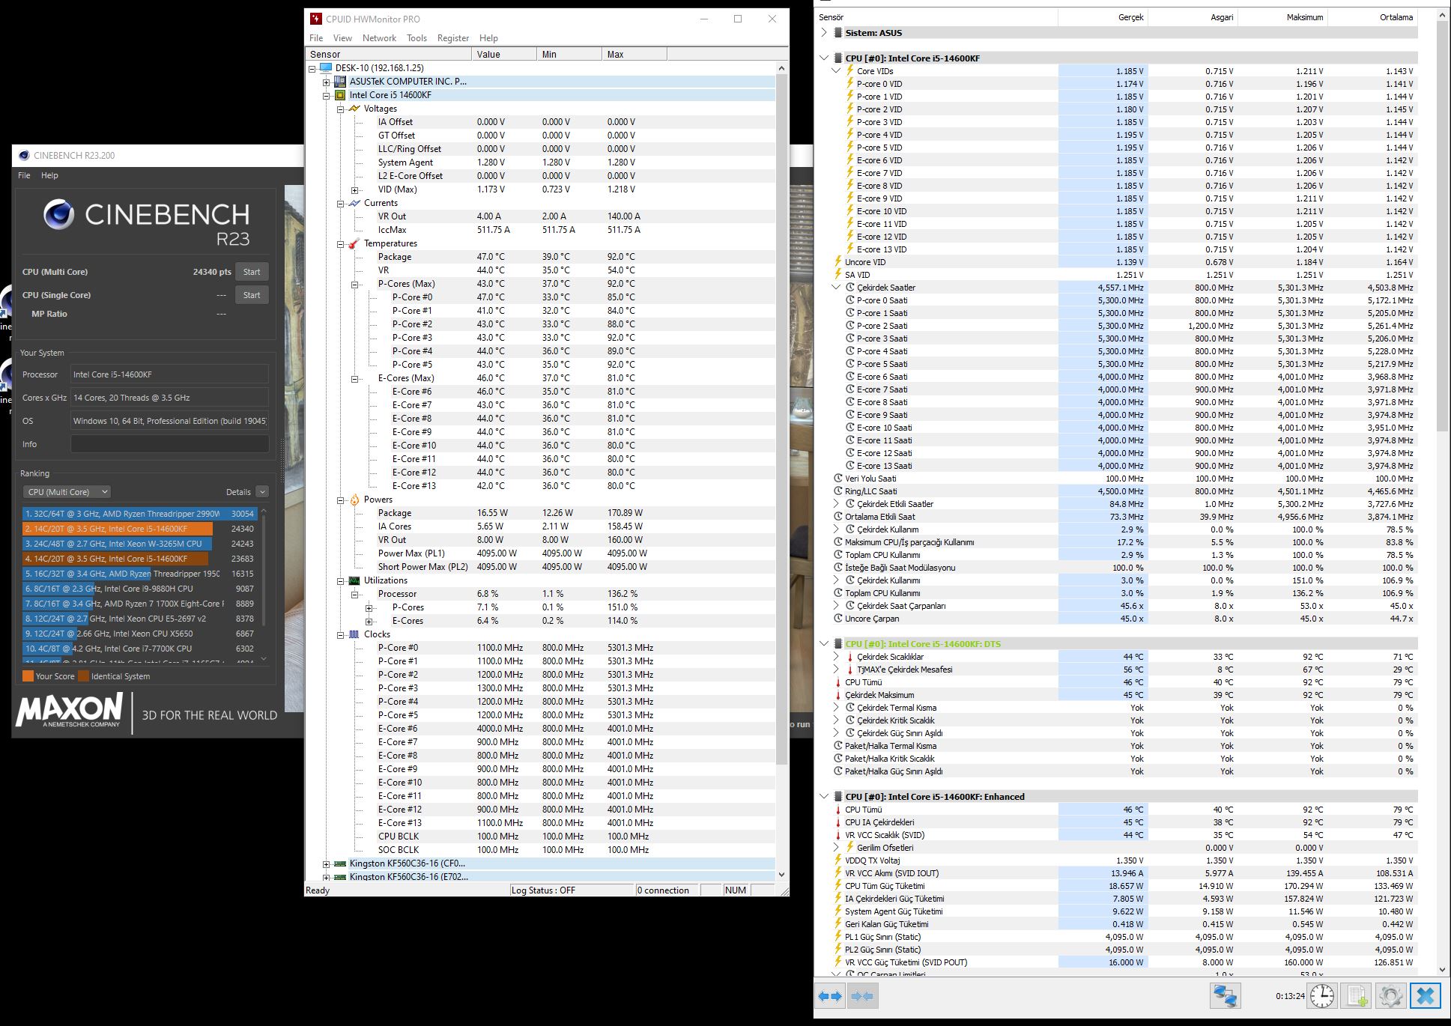Click the Uncore VID lightning icon

tap(838, 262)
